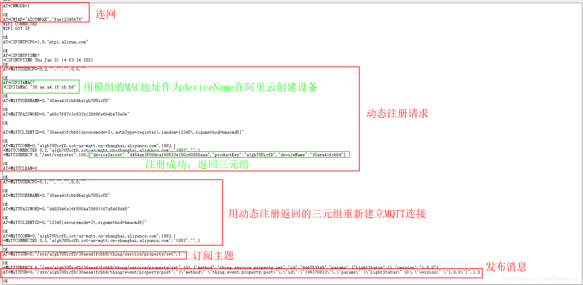Screen dimensions: 583x285
Task: Click the +MQTTCONNECTED:0,2 response line
Action: click(x=102, y=150)
